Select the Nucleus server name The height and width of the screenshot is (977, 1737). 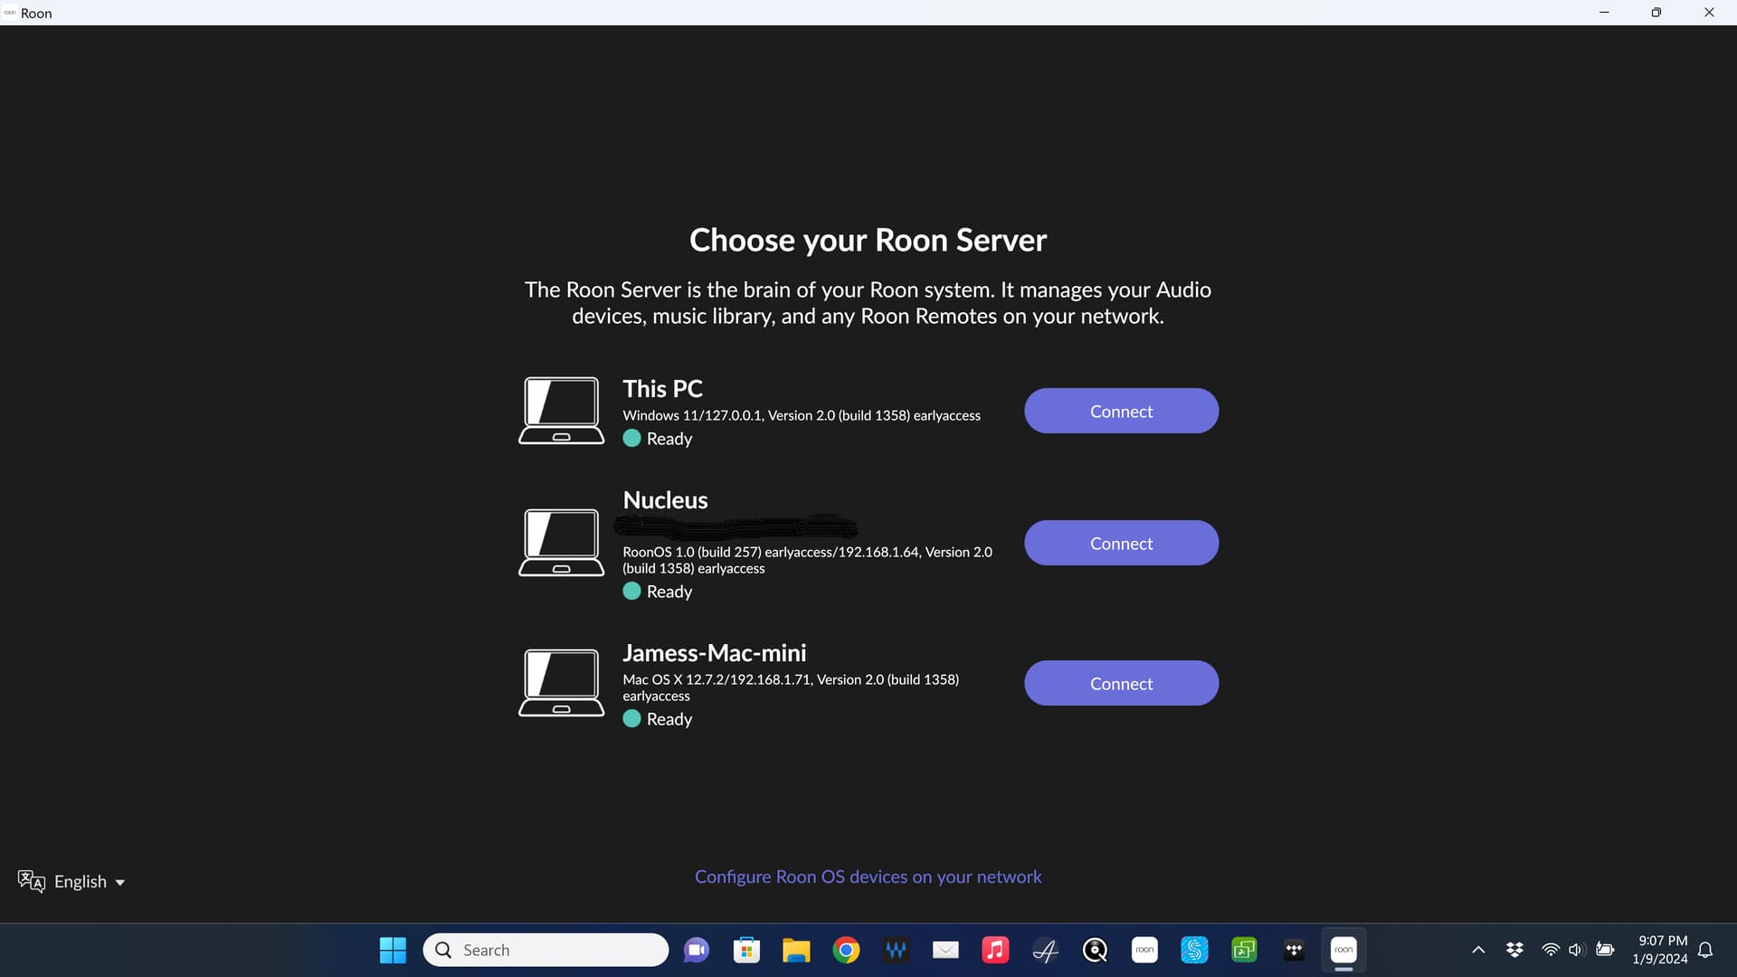[x=665, y=499]
